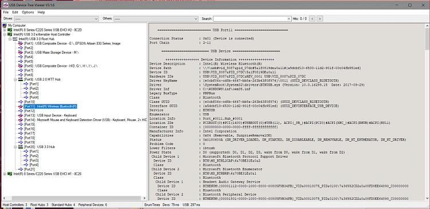
Task: Click the Intel USB 3.0 Root Hub icon
Action: (15, 39)
